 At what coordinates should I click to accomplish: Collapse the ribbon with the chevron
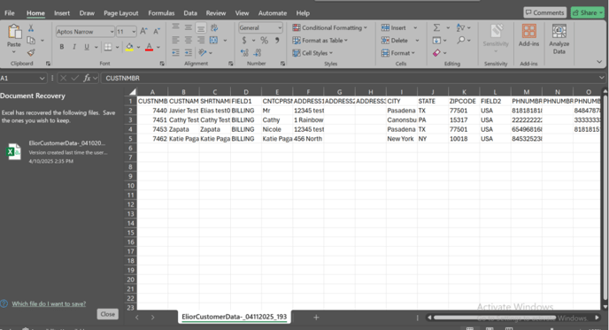pyautogui.click(x=599, y=62)
